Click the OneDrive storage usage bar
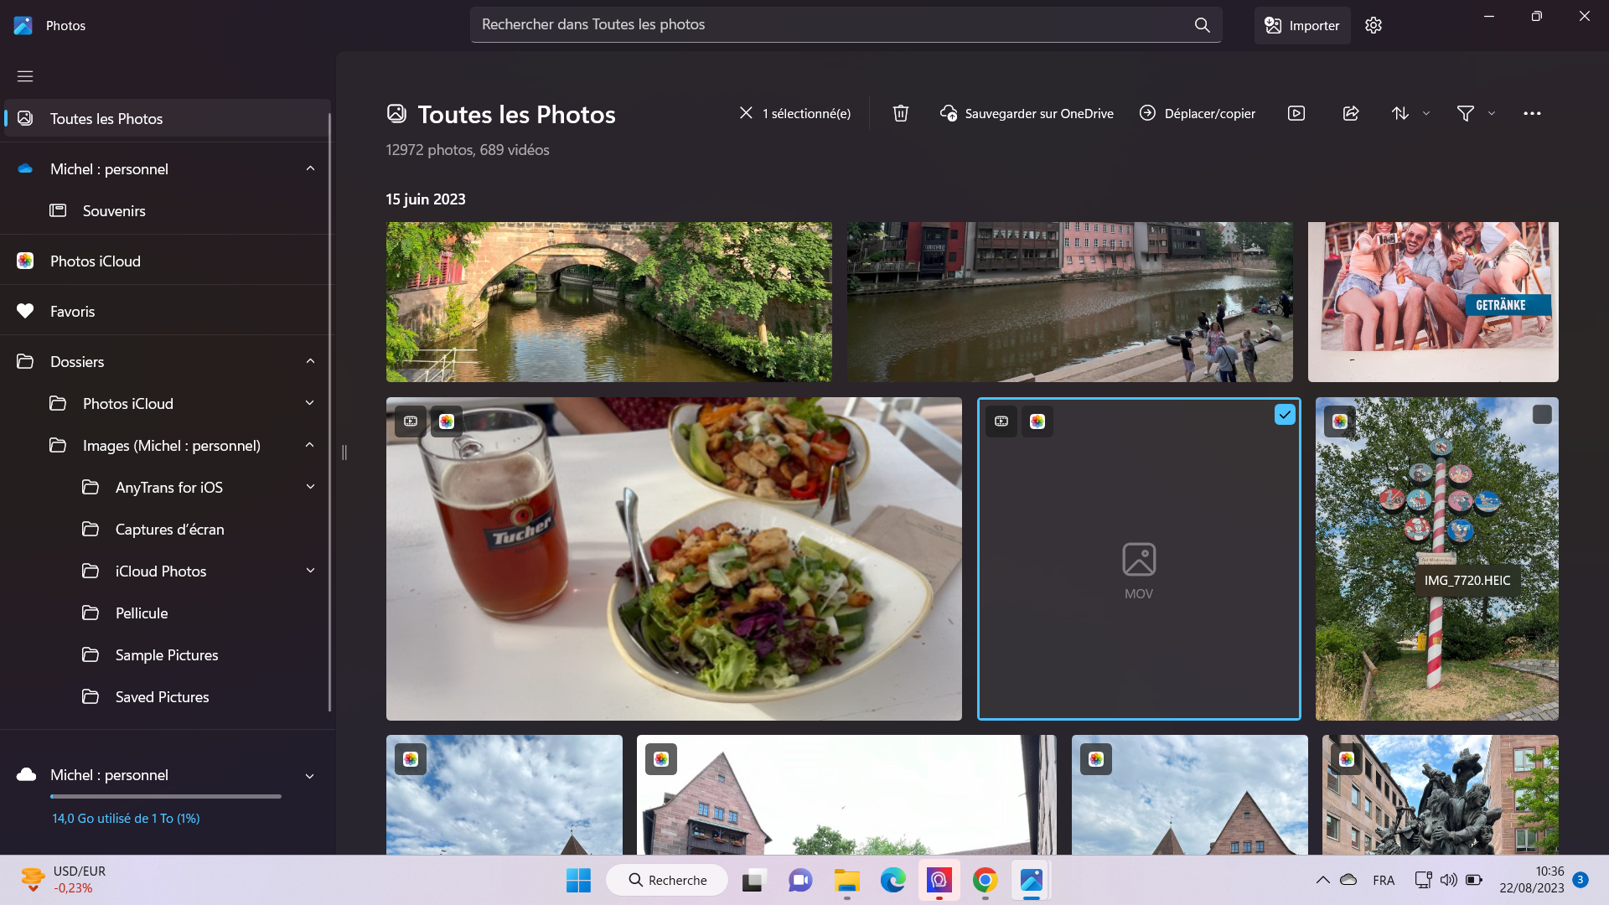Screen dimensions: 1609x905 165,797
